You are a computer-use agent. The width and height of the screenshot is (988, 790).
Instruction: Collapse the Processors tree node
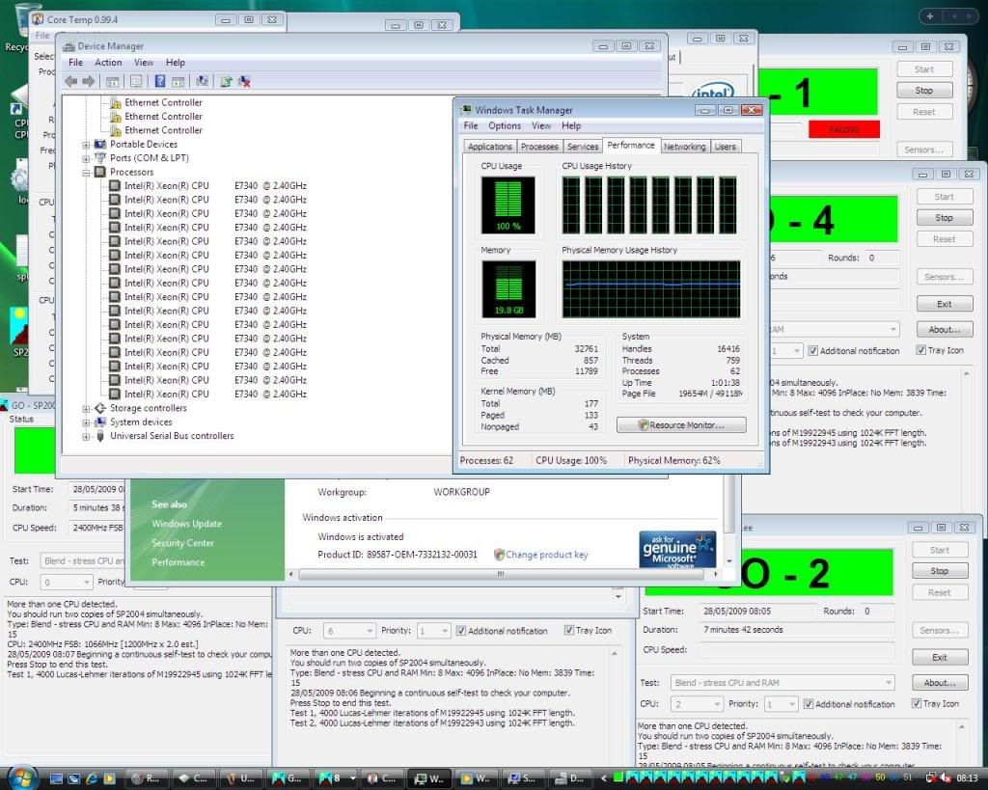tap(86, 173)
